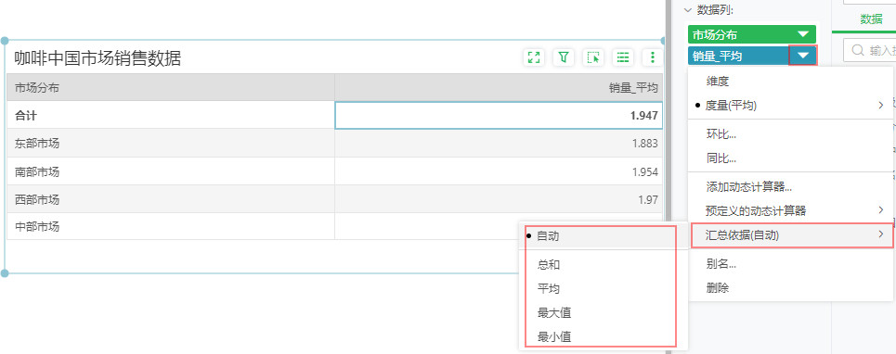This screenshot has height=354, width=896.
Task: Select 总和 summary option
Action: [604, 264]
